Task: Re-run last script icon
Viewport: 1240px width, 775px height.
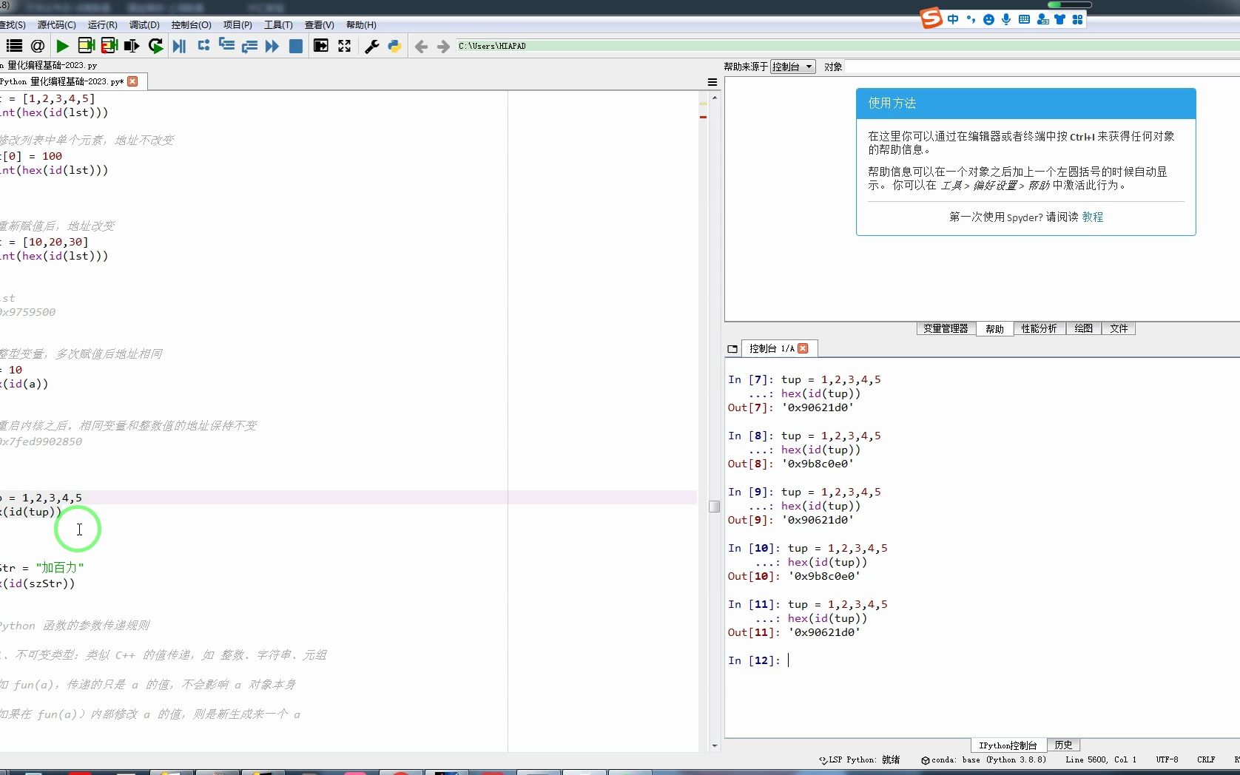Action: coord(155,46)
